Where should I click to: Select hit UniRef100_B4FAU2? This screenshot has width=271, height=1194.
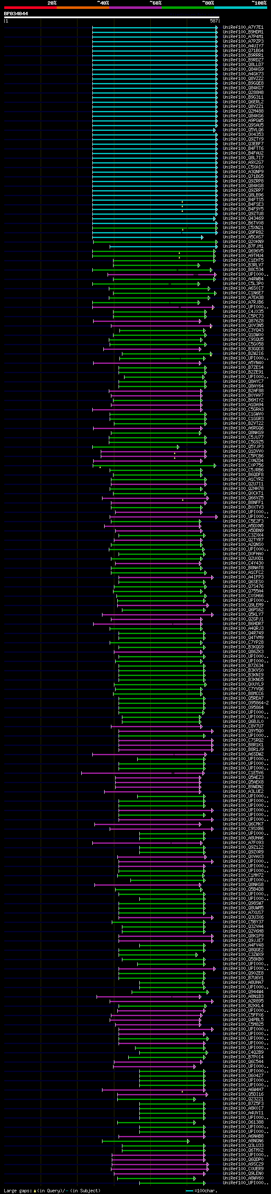[x=243, y=153]
